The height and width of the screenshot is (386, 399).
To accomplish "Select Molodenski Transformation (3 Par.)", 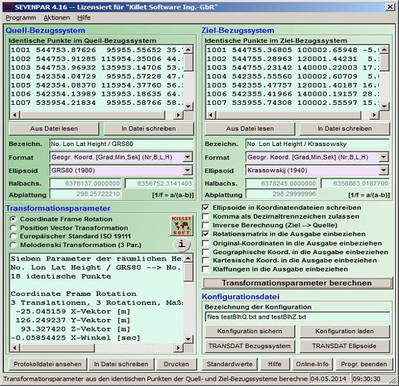I will coord(75,245).
